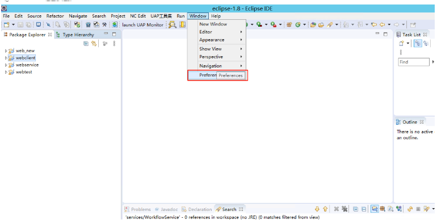Open Back navigation history dropdown
Viewport: 437px width, 220px height.
pos(389,25)
